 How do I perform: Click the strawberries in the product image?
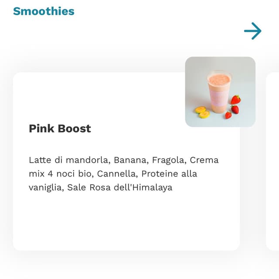point(234,107)
